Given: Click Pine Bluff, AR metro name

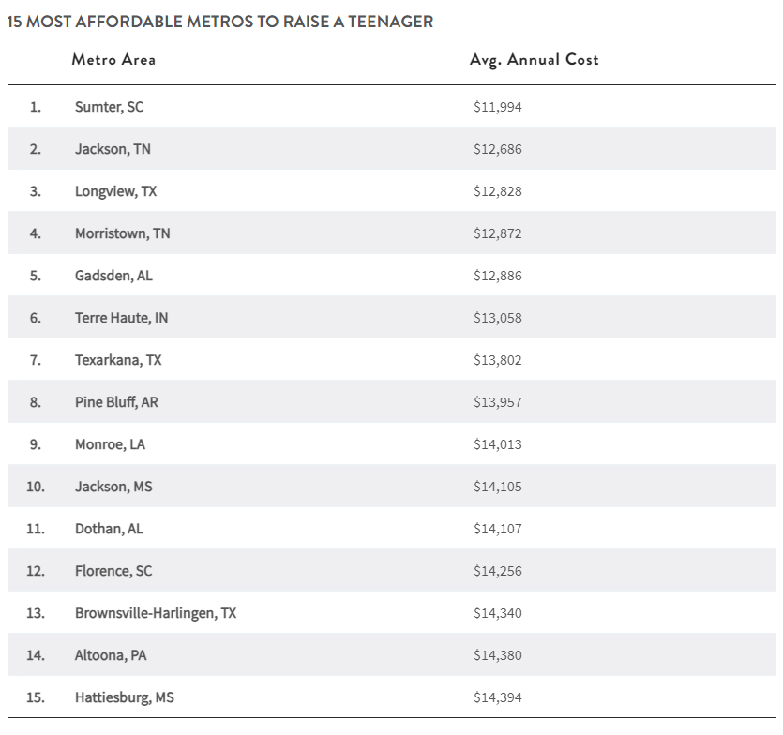Looking at the screenshot, I should (116, 402).
